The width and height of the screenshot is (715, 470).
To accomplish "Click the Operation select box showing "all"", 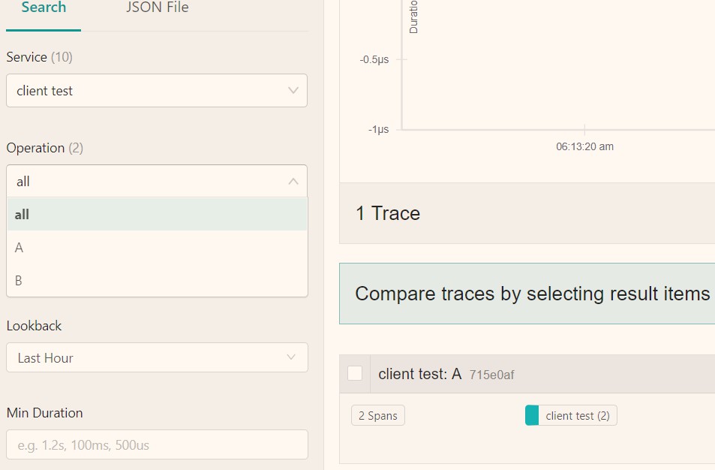I will pyautogui.click(x=150, y=182).
